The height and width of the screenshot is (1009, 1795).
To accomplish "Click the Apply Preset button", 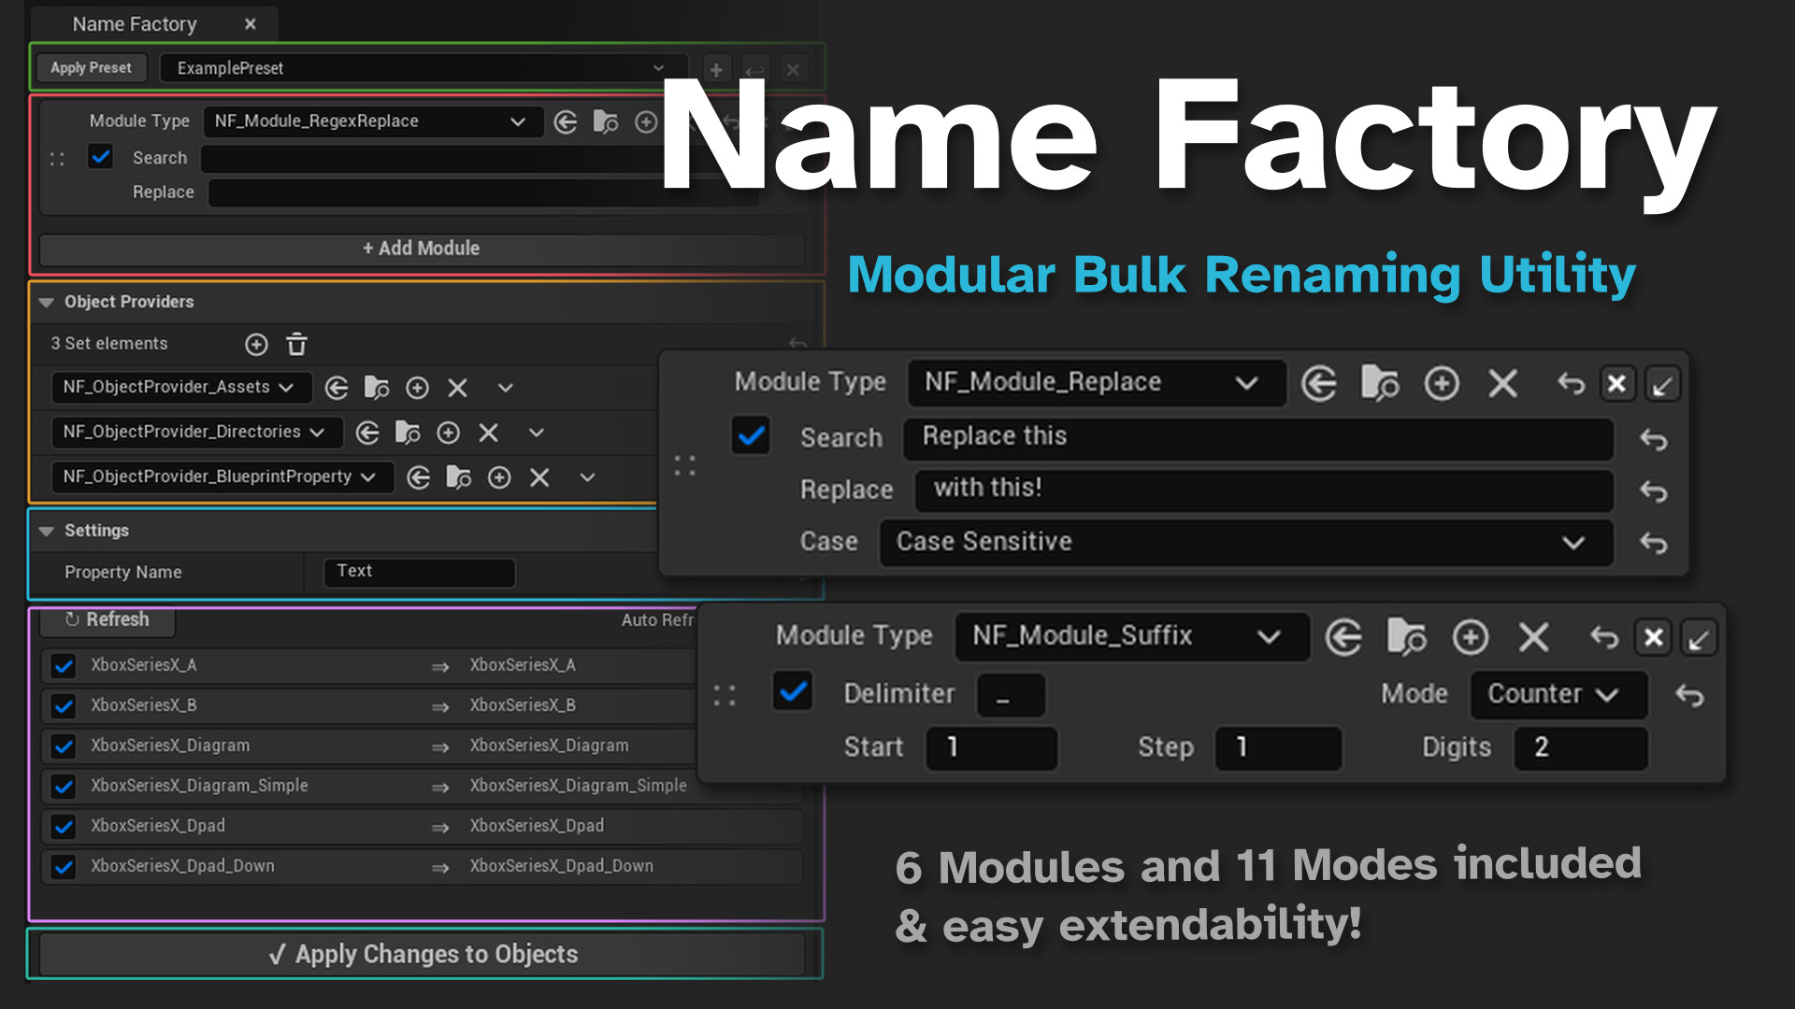I will [92, 68].
